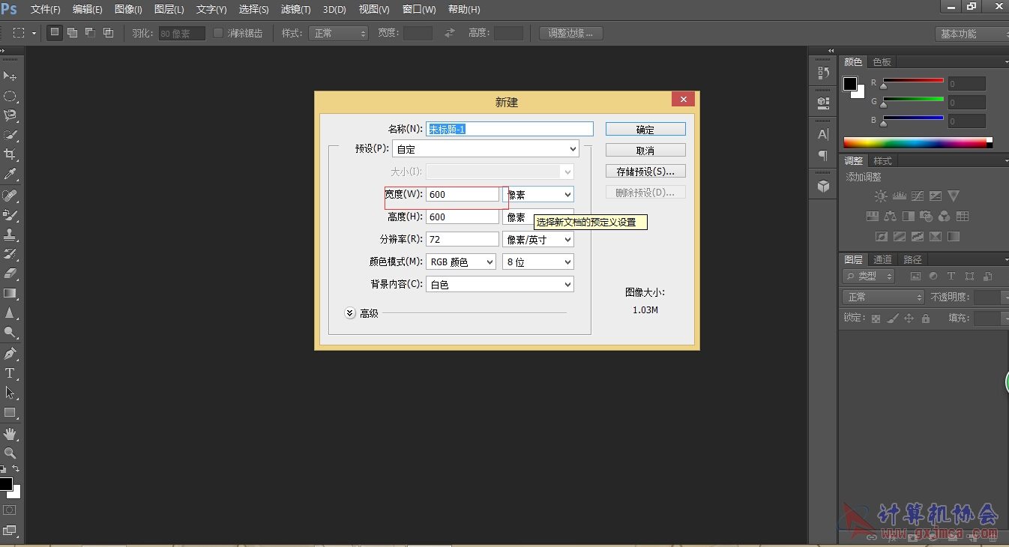Open the background contents dropdown 白色

coord(500,285)
